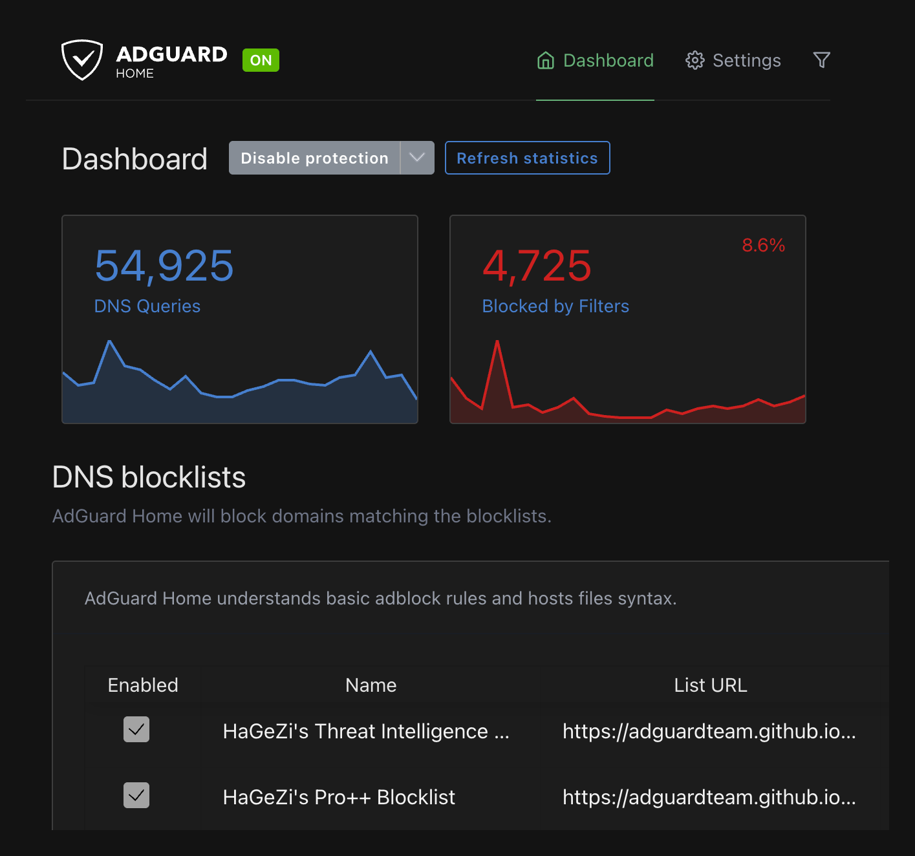Sort the table by List URL column
Screen dimensions: 915x856
(711, 685)
